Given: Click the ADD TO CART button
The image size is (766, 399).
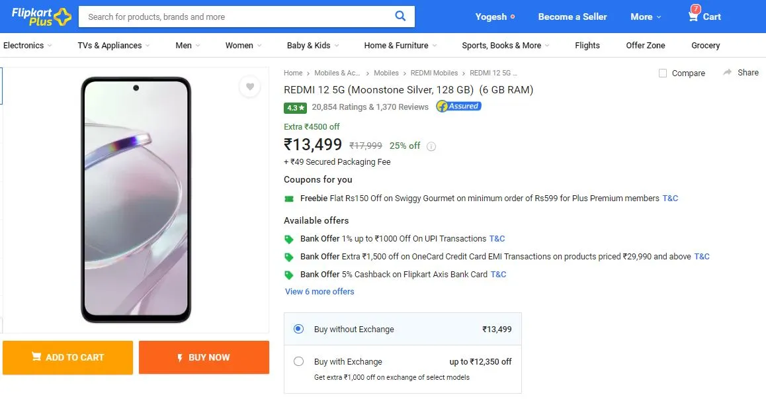Looking at the screenshot, I should pos(68,357).
